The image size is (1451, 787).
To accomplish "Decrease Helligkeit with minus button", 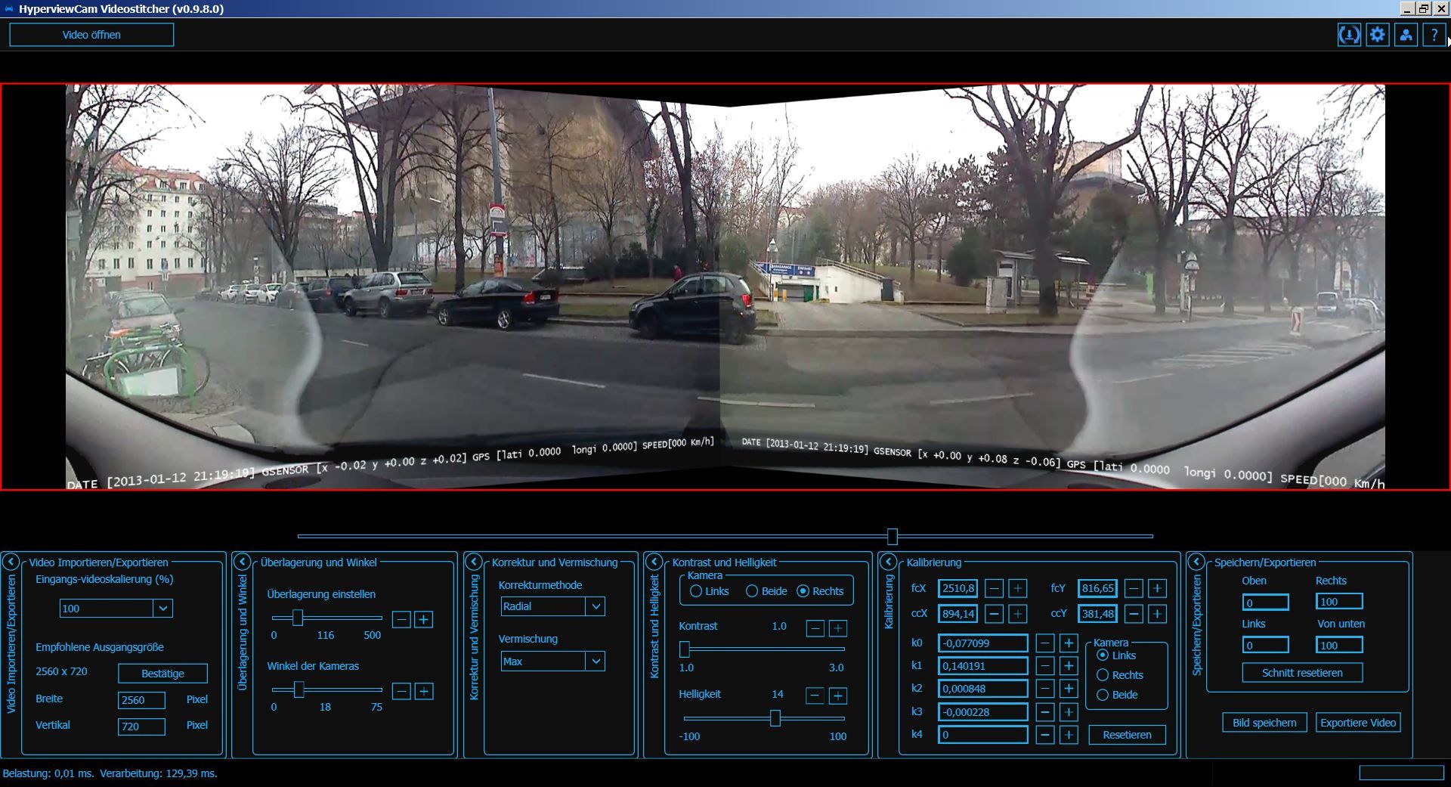I will [815, 696].
